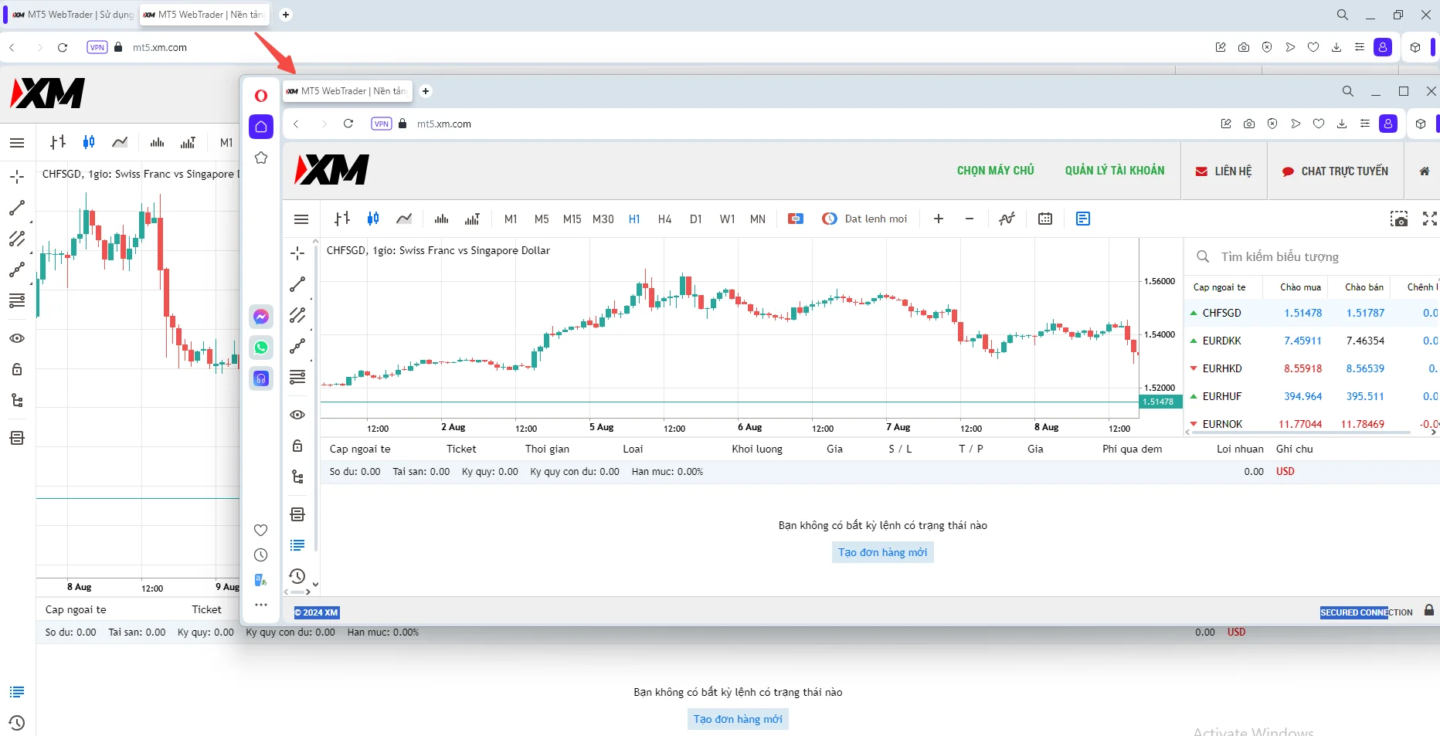Take chart screenshot with camera-frame icon
The image size is (1440, 736).
tap(1399, 219)
